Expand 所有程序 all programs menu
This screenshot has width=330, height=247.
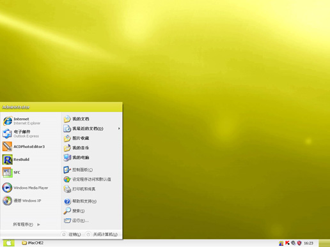[x=26, y=224]
